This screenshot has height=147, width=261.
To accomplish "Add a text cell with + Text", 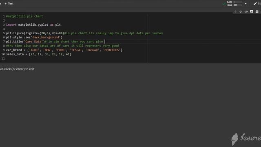I will pos(9,4).
